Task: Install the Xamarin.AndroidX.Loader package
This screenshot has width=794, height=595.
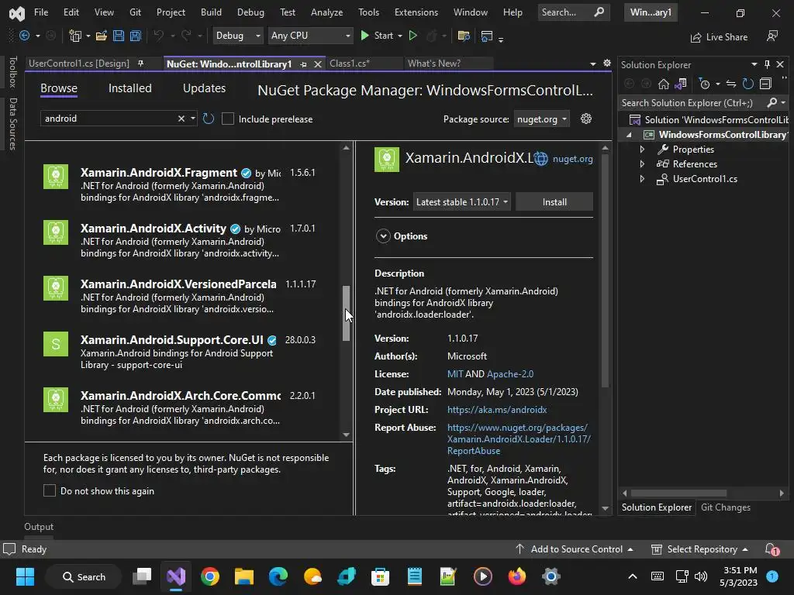Action: tap(554, 202)
